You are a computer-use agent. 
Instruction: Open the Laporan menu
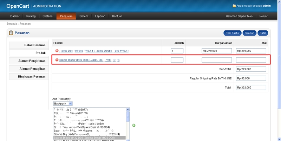pyautogui.click(x=100, y=16)
